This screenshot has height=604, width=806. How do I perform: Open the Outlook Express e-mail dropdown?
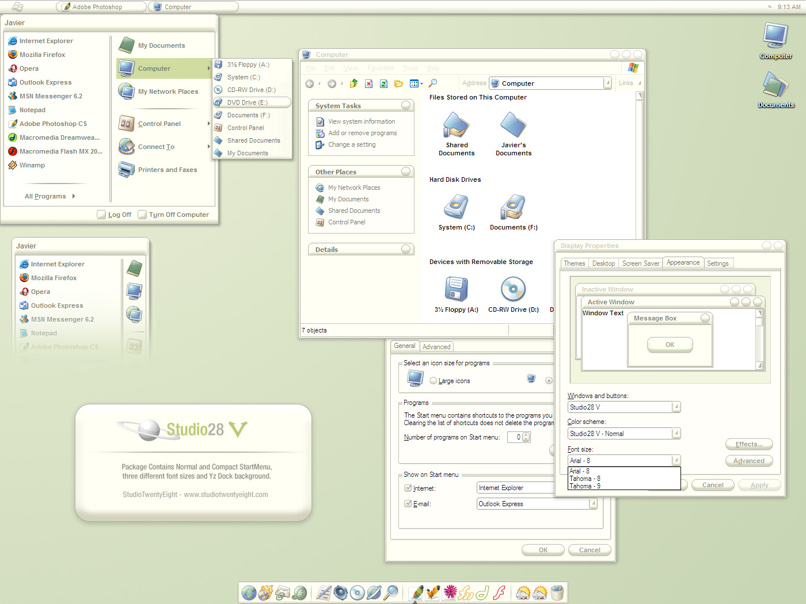pyautogui.click(x=592, y=503)
